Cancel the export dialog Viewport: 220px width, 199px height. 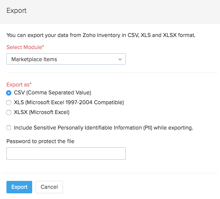(49, 187)
